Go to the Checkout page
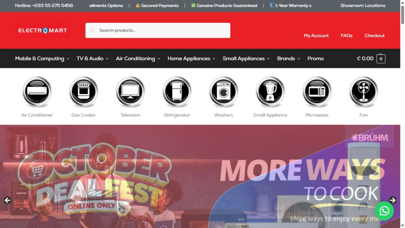This screenshot has width=405, height=228. (x=374, y=36)
